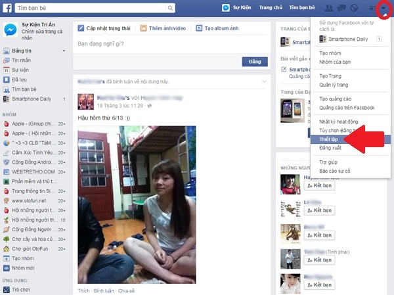Screen dimensions: 394x295
Task: Click the search magnifier icon
Action: coord(169,9)
